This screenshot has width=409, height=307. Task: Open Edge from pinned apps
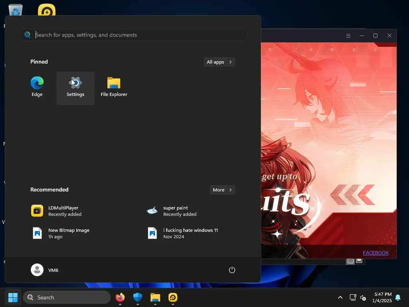coord(37,87)
